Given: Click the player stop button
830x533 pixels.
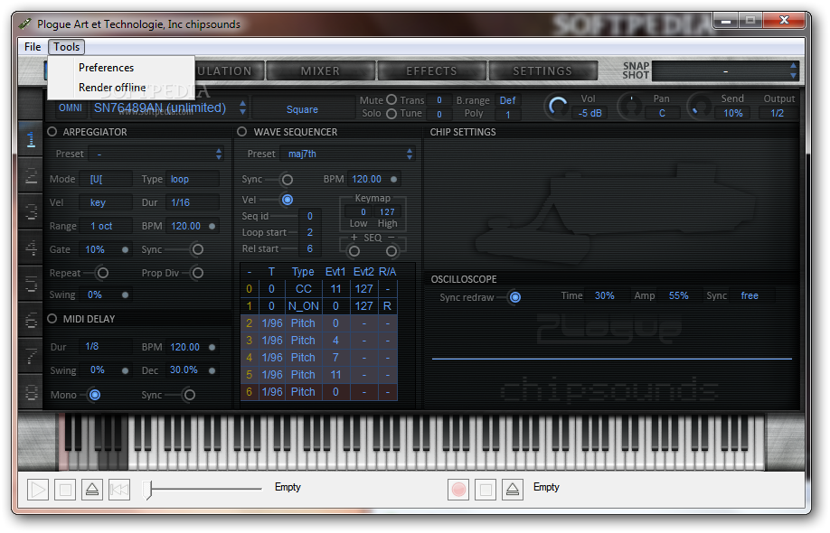Looking at the screenshot, I should point(65,490).
